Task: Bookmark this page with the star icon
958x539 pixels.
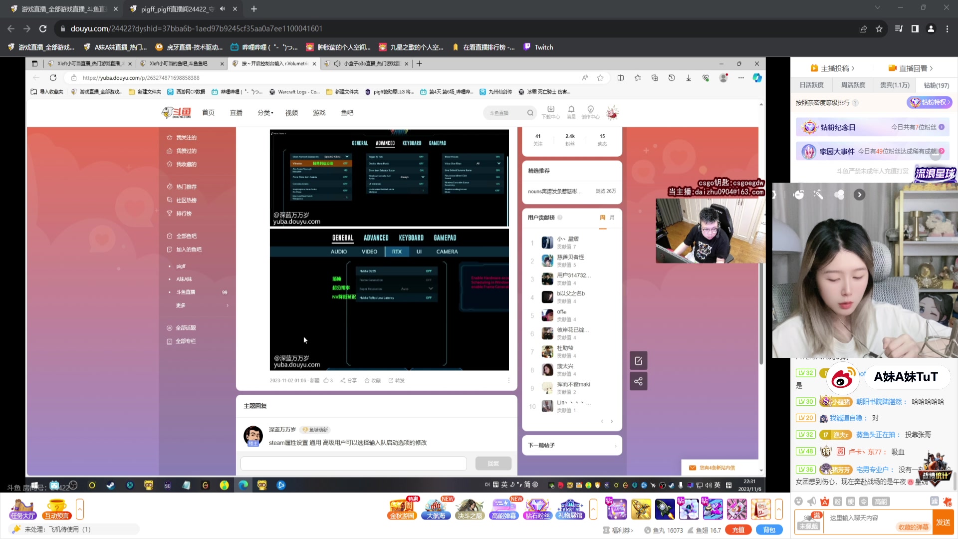Action: [x=879, y=29]
